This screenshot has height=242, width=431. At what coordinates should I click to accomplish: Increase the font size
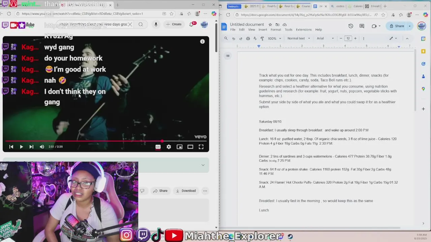point(355,38)
